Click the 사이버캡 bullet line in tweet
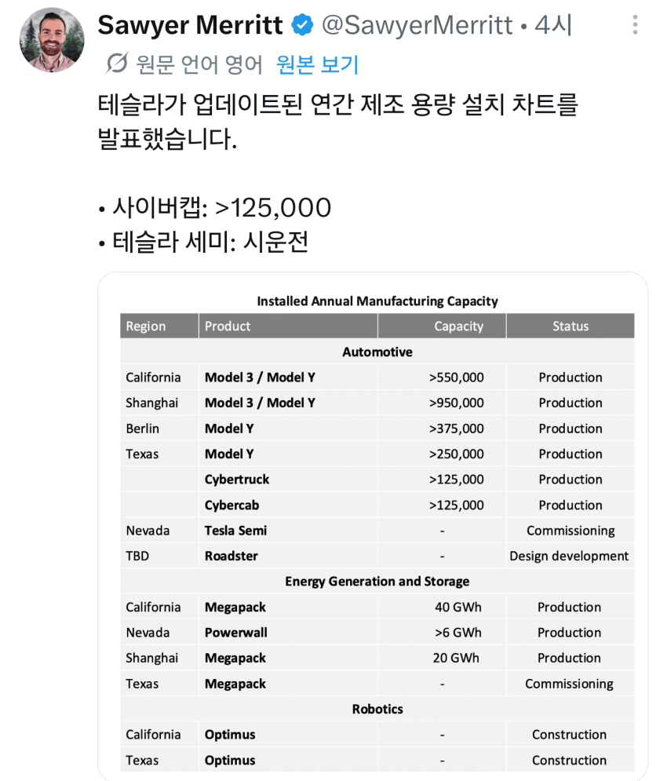Screen dimensions: 667x781 click(x=215, y=208)
